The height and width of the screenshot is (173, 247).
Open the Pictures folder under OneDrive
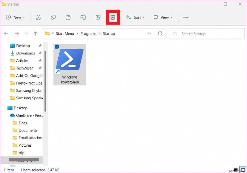[25, 145]
